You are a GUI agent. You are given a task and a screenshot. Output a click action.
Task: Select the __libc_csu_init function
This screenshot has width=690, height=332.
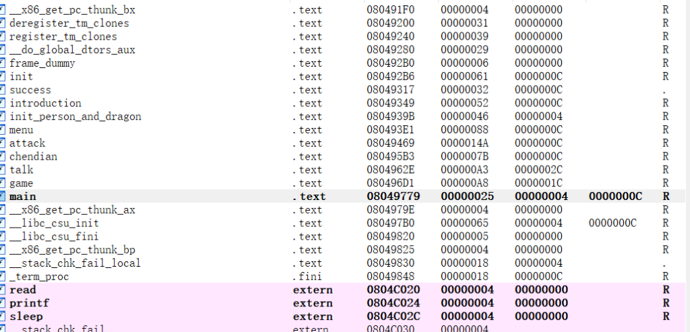[54, 223]
